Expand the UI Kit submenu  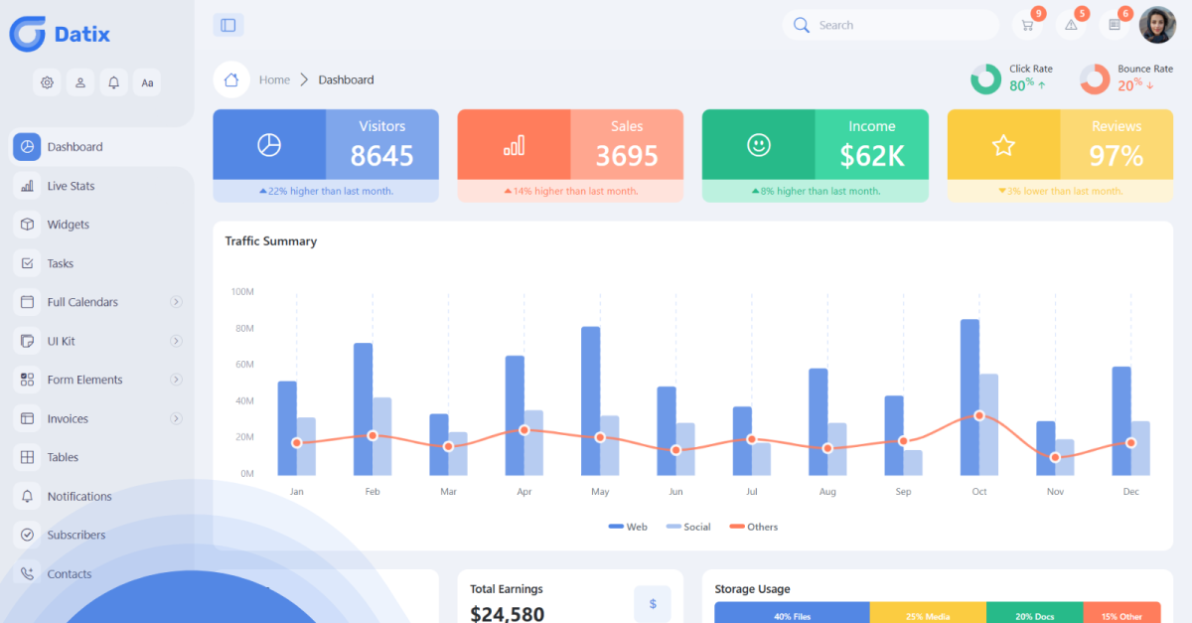176,341
